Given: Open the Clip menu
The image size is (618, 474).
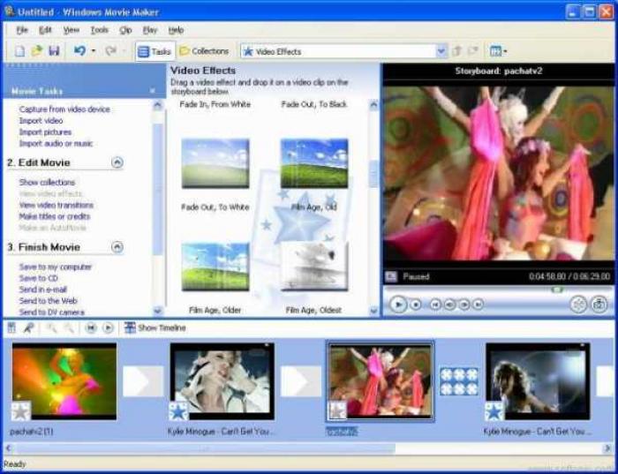Looking at the screenshot, I should pyautogui.click(x=125, y=30).
